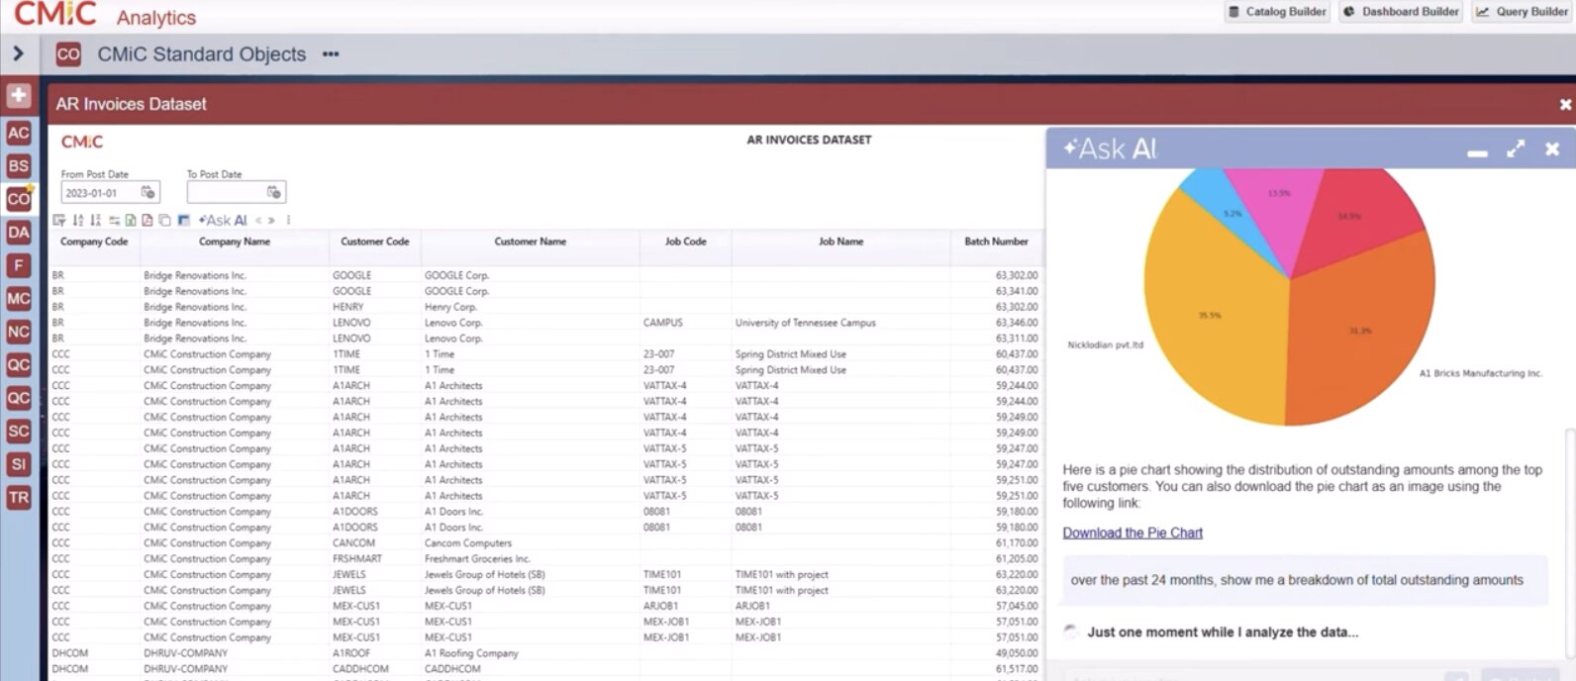1576x681 pixels.
Task: Open Query Builder
Action: (x=1523, y=12)
